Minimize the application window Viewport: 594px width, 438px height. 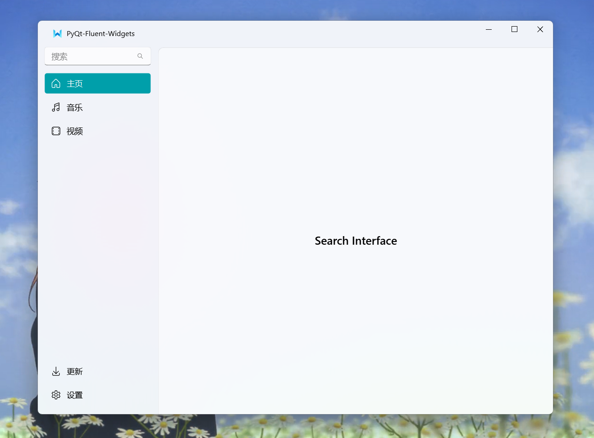(489, 29)
